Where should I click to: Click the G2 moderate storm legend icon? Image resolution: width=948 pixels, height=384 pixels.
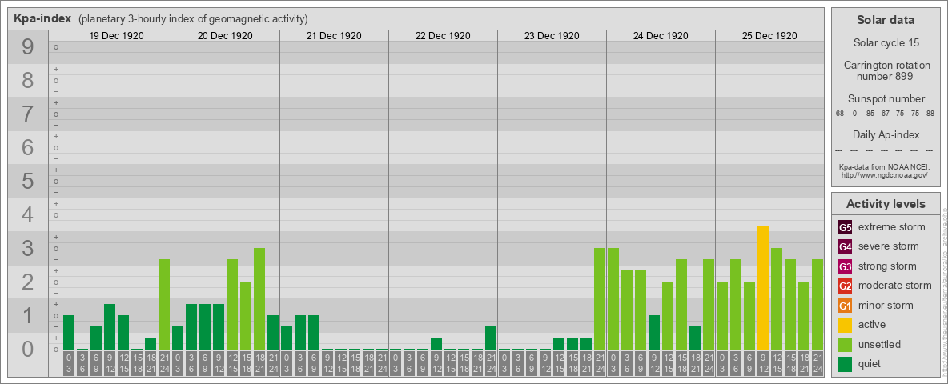pyautogui.click(x=845, y=286)
